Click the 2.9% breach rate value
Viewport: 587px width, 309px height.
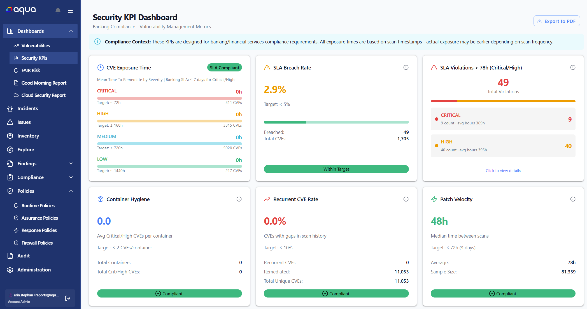tap(275, 90)
